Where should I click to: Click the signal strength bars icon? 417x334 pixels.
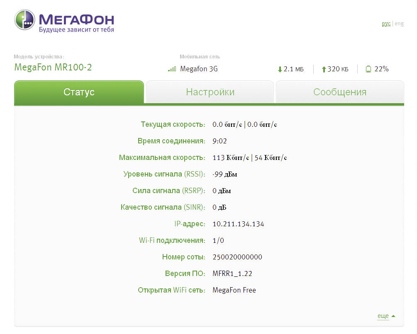point(172,69)
